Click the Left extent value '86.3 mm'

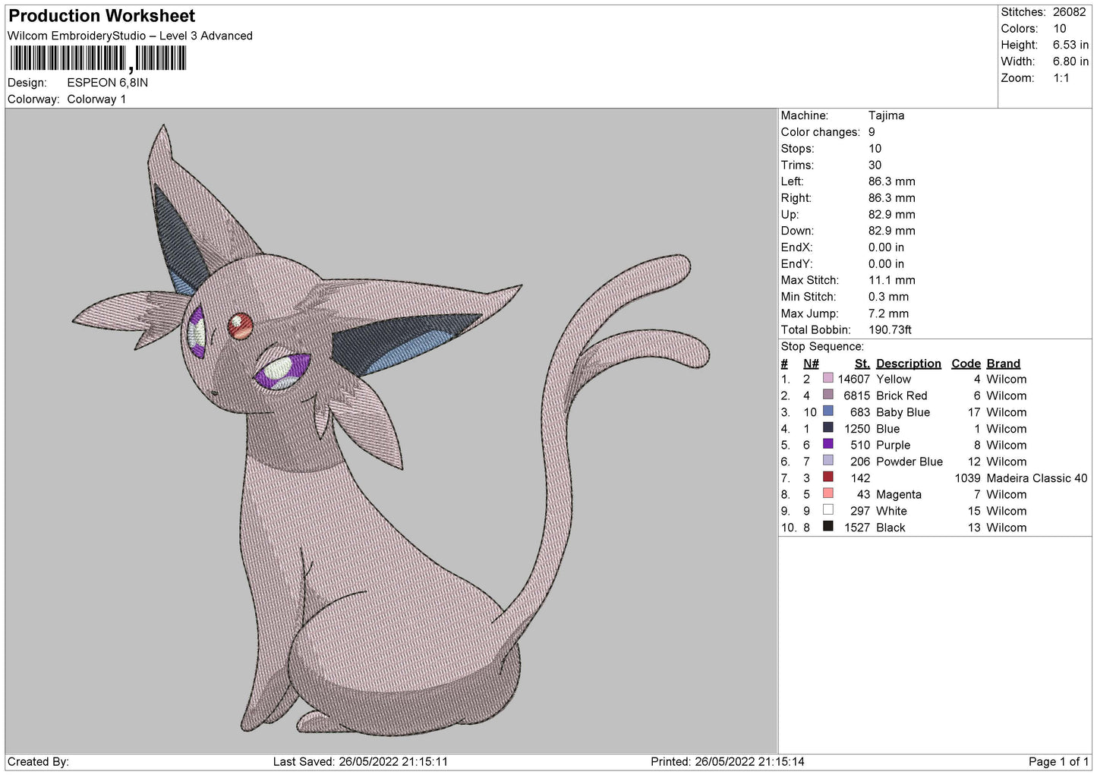892,181
